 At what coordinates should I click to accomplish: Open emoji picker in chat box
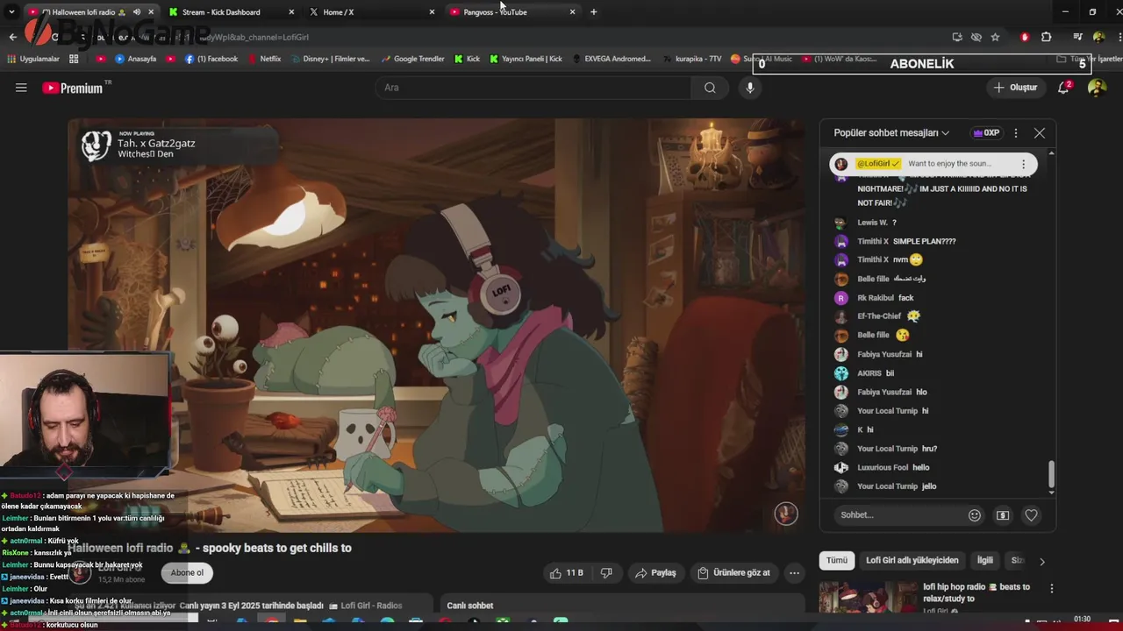click(x=974, y=515)
